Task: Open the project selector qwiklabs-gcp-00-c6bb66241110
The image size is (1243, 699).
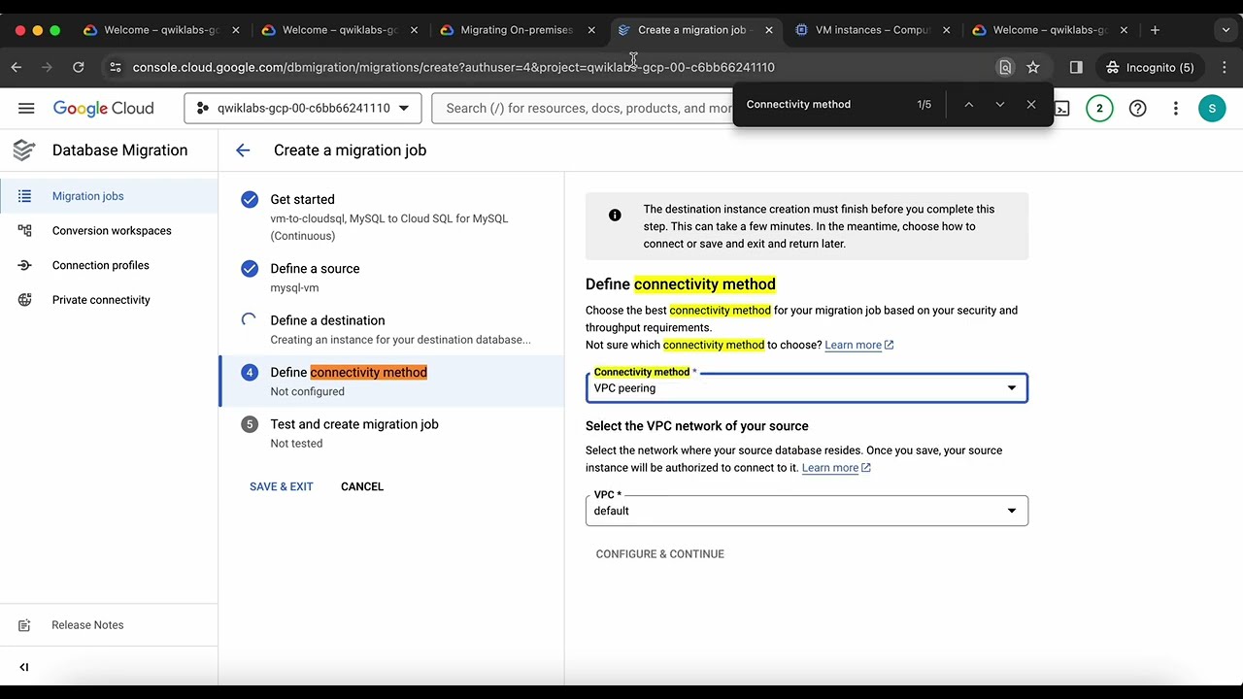Action: pyautogui.click(x=303, y=108)
